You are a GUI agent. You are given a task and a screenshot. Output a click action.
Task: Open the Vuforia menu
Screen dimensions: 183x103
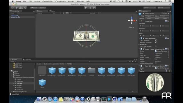click(71, 1)
